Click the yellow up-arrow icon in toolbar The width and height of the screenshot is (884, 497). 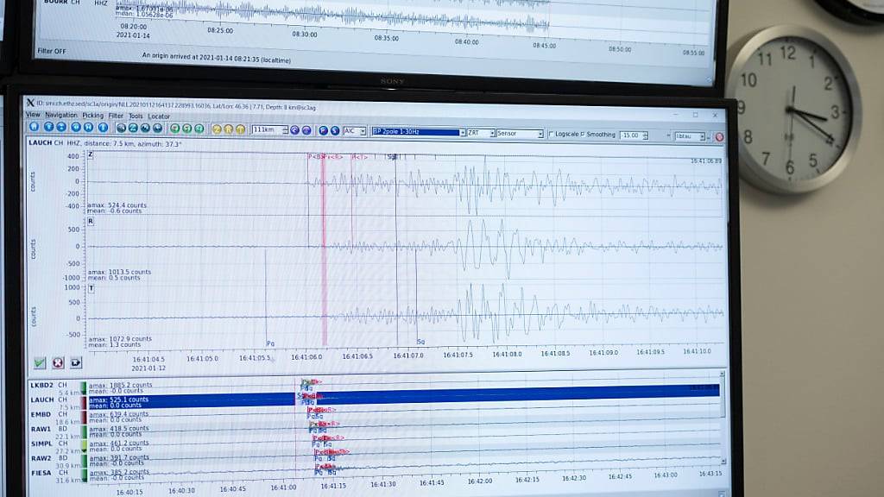(x=240, y=130)
